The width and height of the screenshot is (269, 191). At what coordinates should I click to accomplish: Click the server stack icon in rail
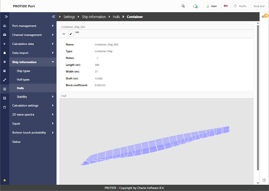click(5, 62)
